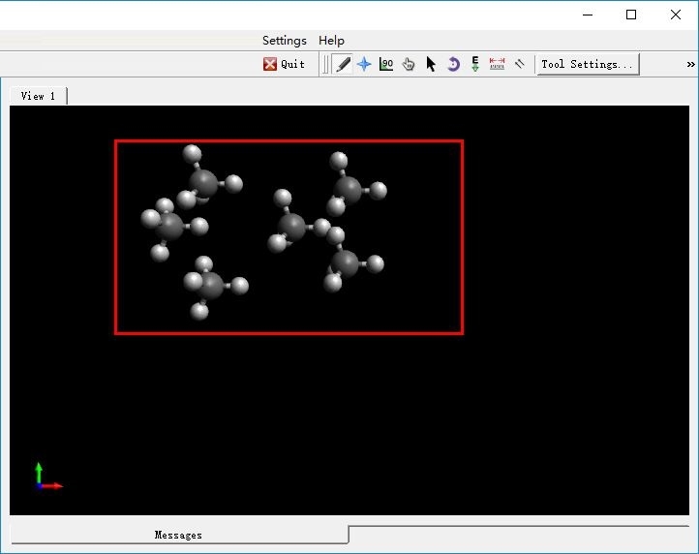The height and width of the screenshot is (554, 699).
Task: Switch to the View 1 tab
Action: (38, 96)
